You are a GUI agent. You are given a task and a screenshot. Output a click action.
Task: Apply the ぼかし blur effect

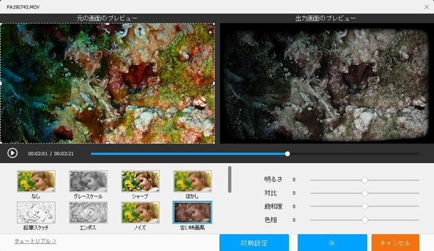pyautogui.click(x=193, y=181)
